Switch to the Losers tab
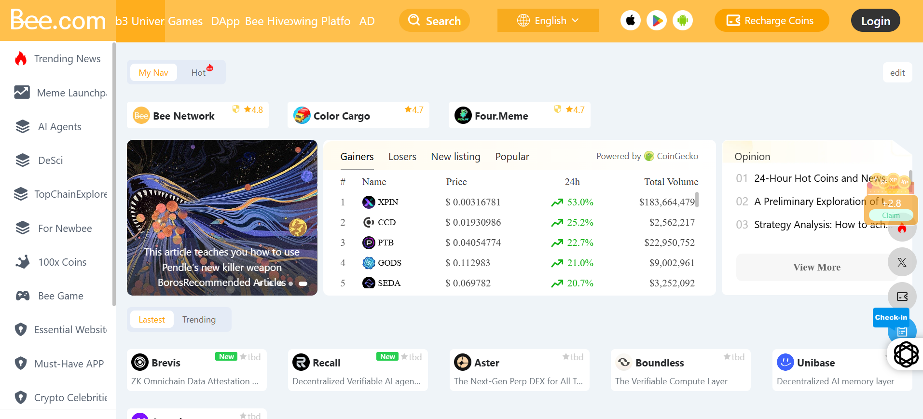The width and height of the screenshot is (923, 419). click(402, 157)
